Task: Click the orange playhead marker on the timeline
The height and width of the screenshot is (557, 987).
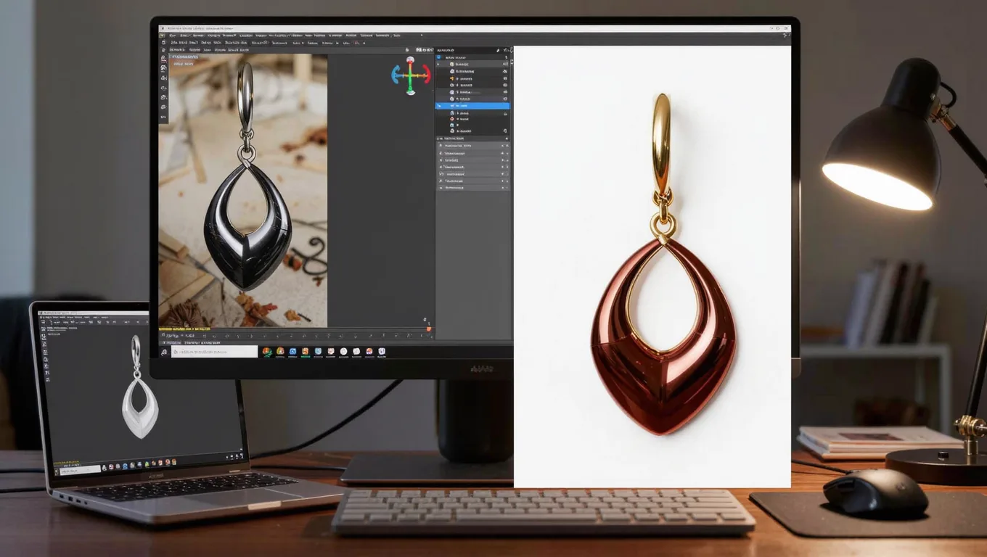Action: click(429, 330)
